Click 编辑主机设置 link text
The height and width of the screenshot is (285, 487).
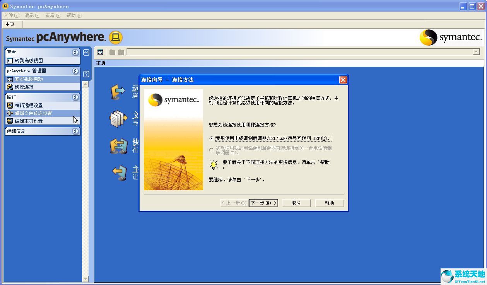(x=29, y=121)
